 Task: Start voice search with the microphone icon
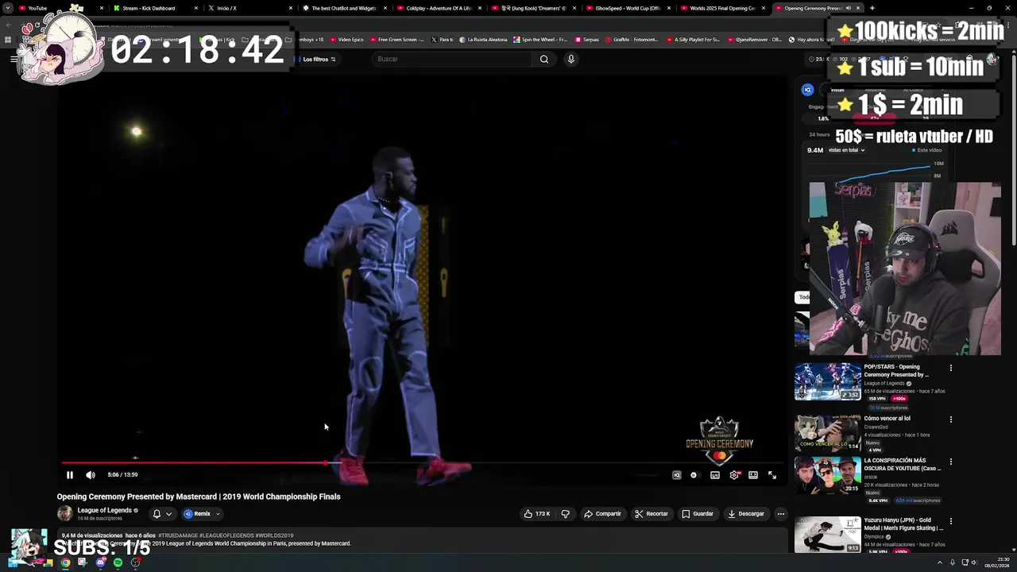click(570, 59)
